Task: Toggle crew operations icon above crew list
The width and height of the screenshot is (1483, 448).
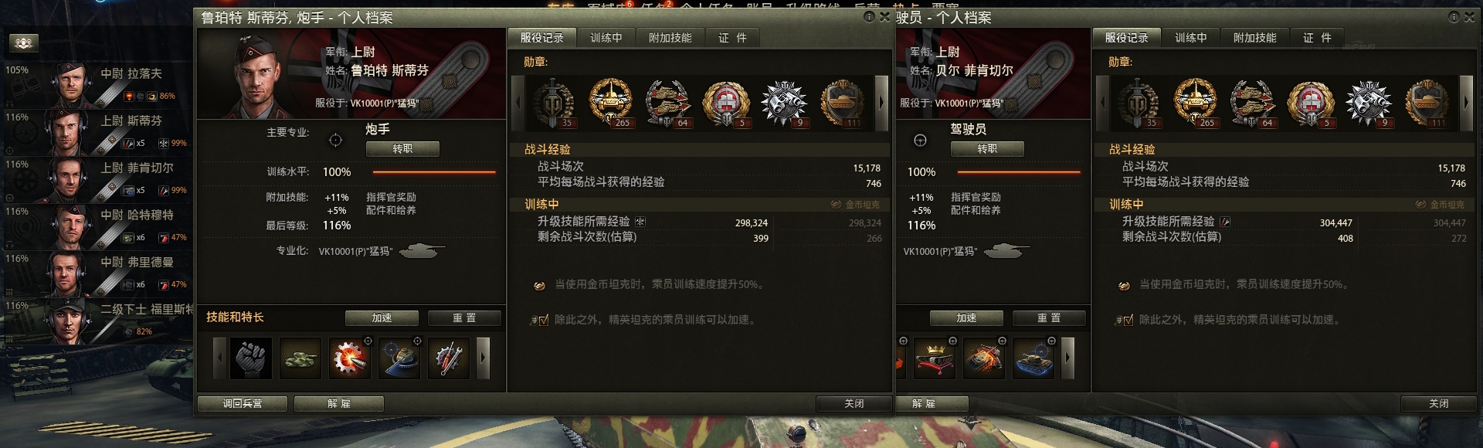Action: (x=24, y=43)
